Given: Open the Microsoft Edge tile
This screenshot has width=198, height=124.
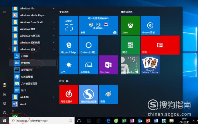Looking at the screenshot, I should click(x=69, y=45).
